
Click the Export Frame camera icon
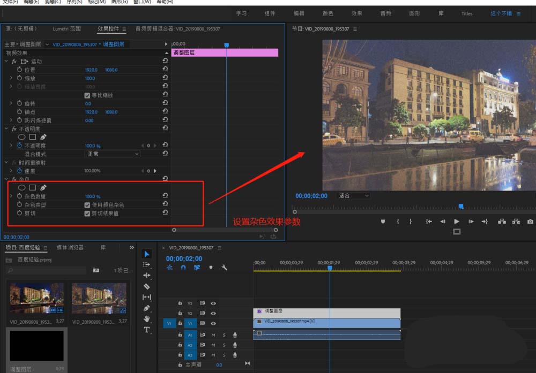click(x=530, y=221)
